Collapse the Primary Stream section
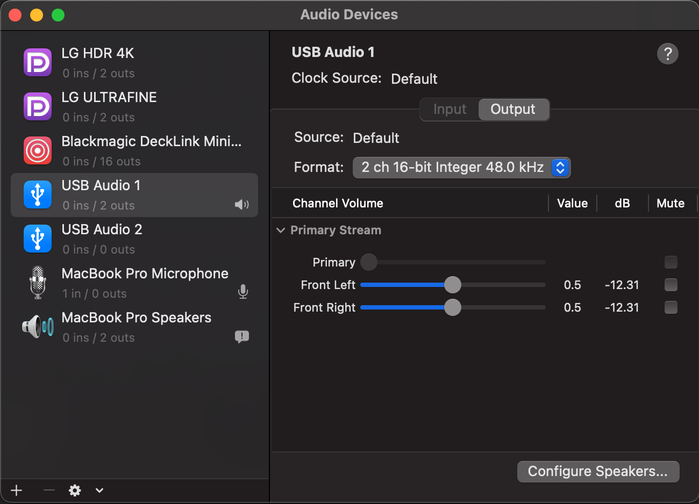Screen dimensions: 699x504 coord(281,231)
